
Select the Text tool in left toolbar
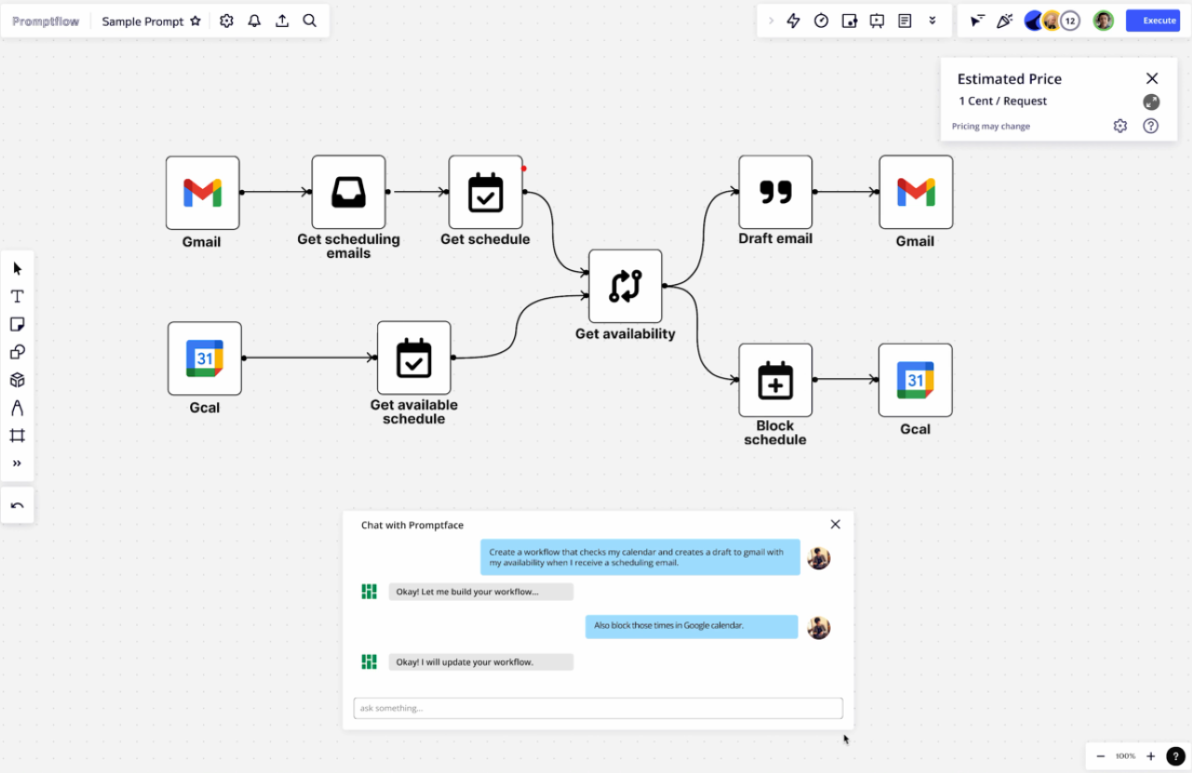click(x=17, y=296)
